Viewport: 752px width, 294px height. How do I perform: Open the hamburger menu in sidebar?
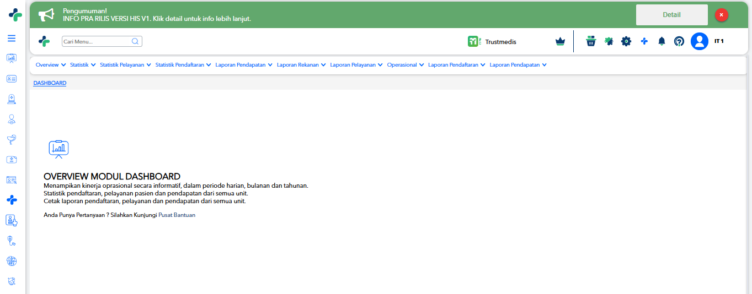point(12,39)
